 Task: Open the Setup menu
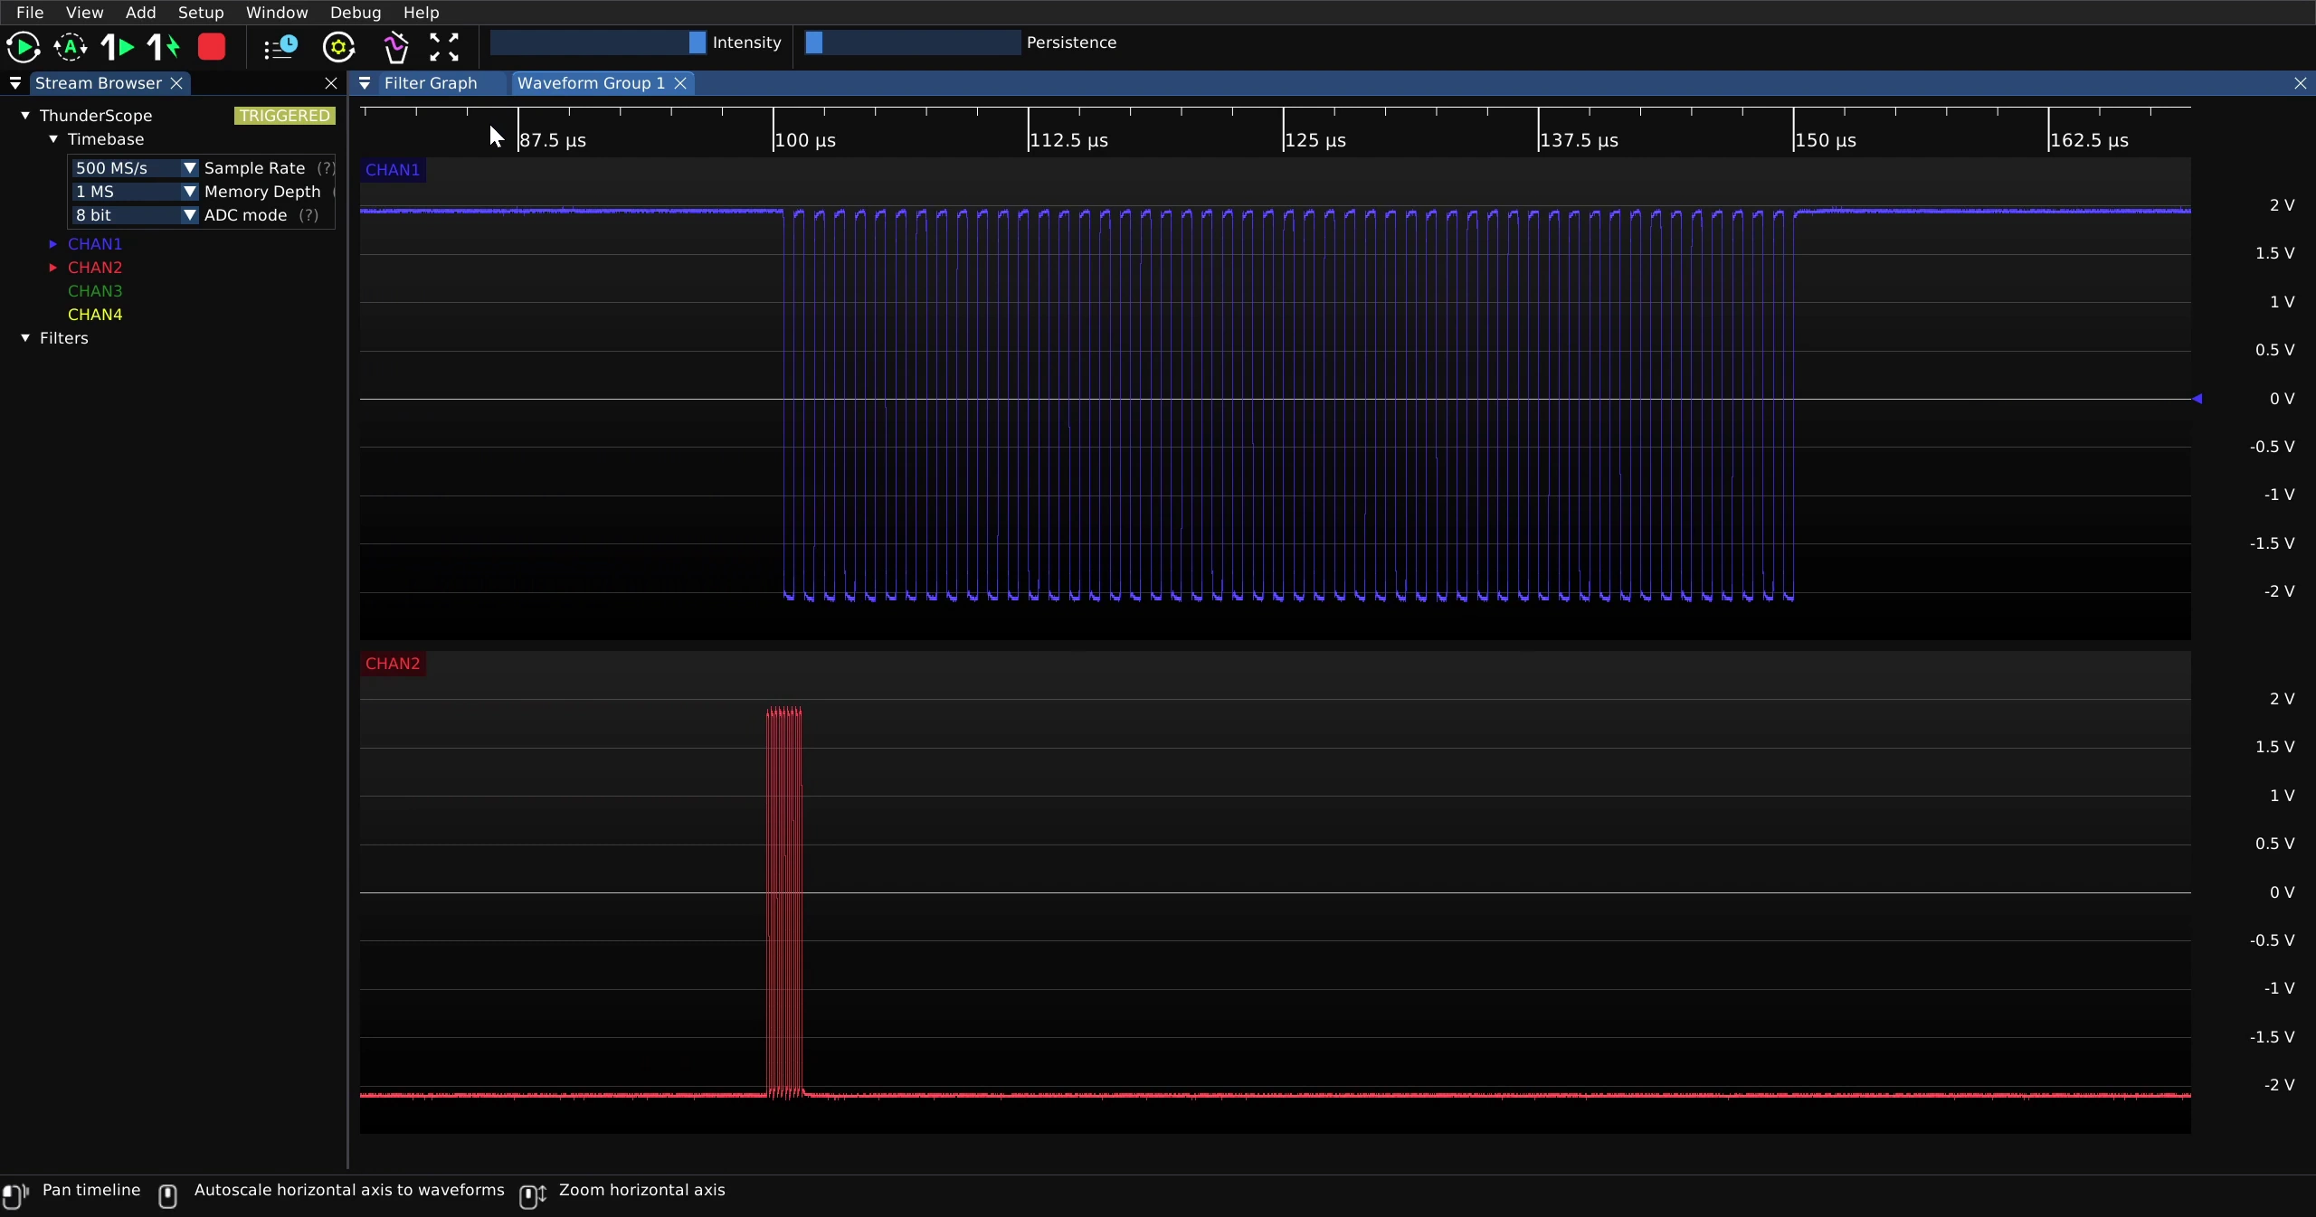tap(201, 13)
